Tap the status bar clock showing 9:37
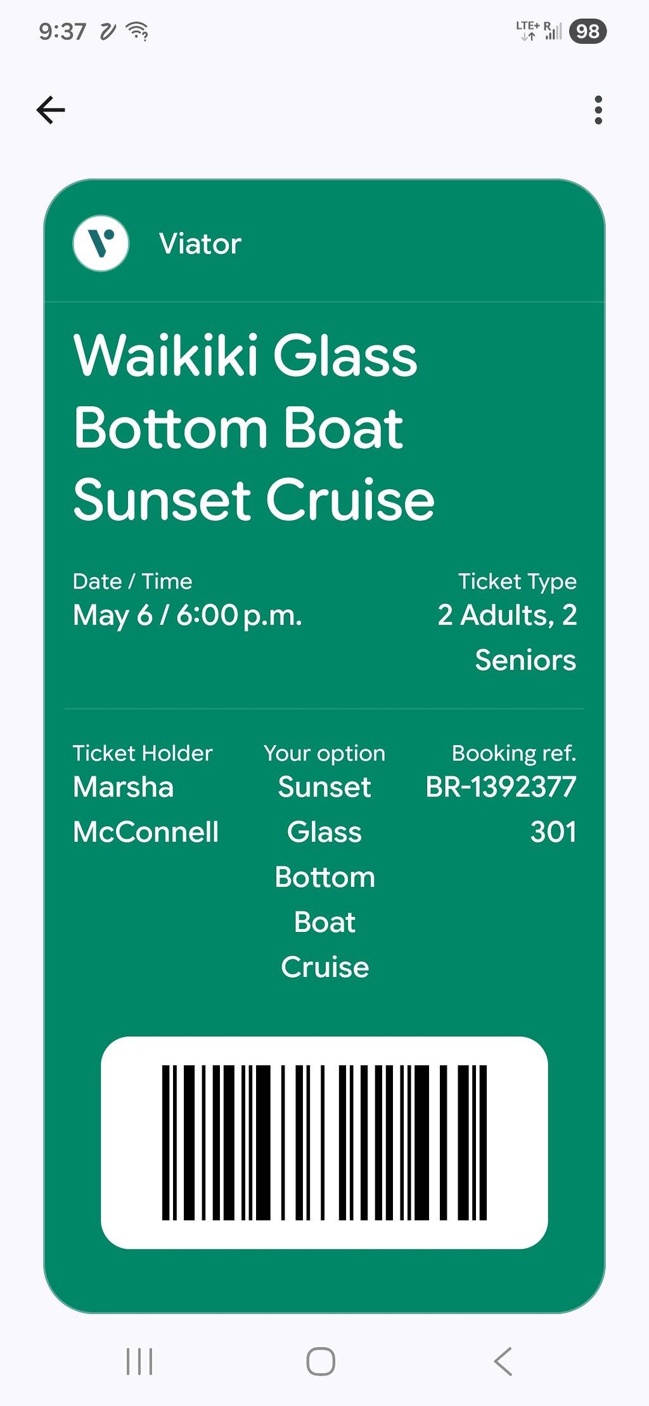Screen dimensions: 649x1406 (62, 31)
